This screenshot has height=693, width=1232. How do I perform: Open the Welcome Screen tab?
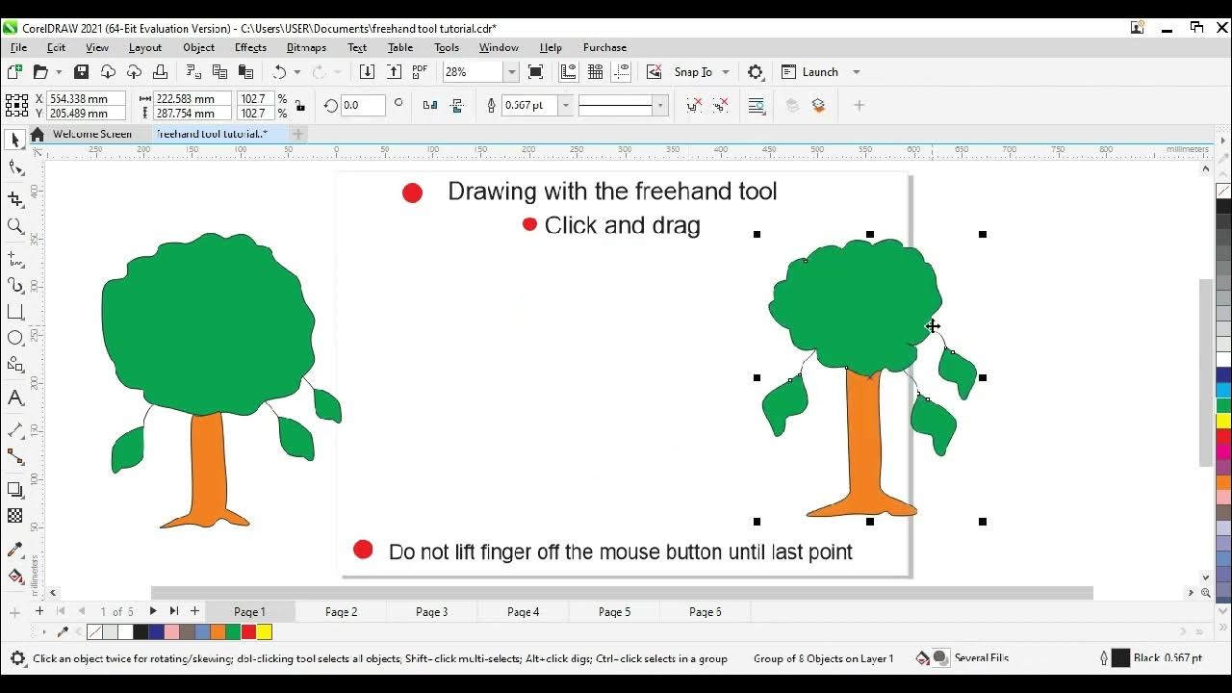(x=92, y=134)
